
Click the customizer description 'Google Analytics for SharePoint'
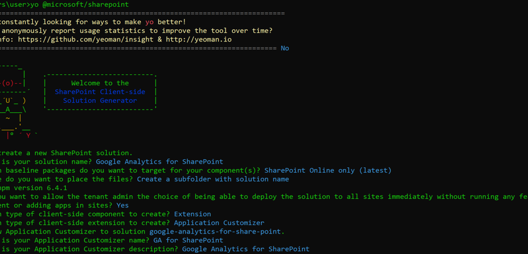(x=245, y=249)
